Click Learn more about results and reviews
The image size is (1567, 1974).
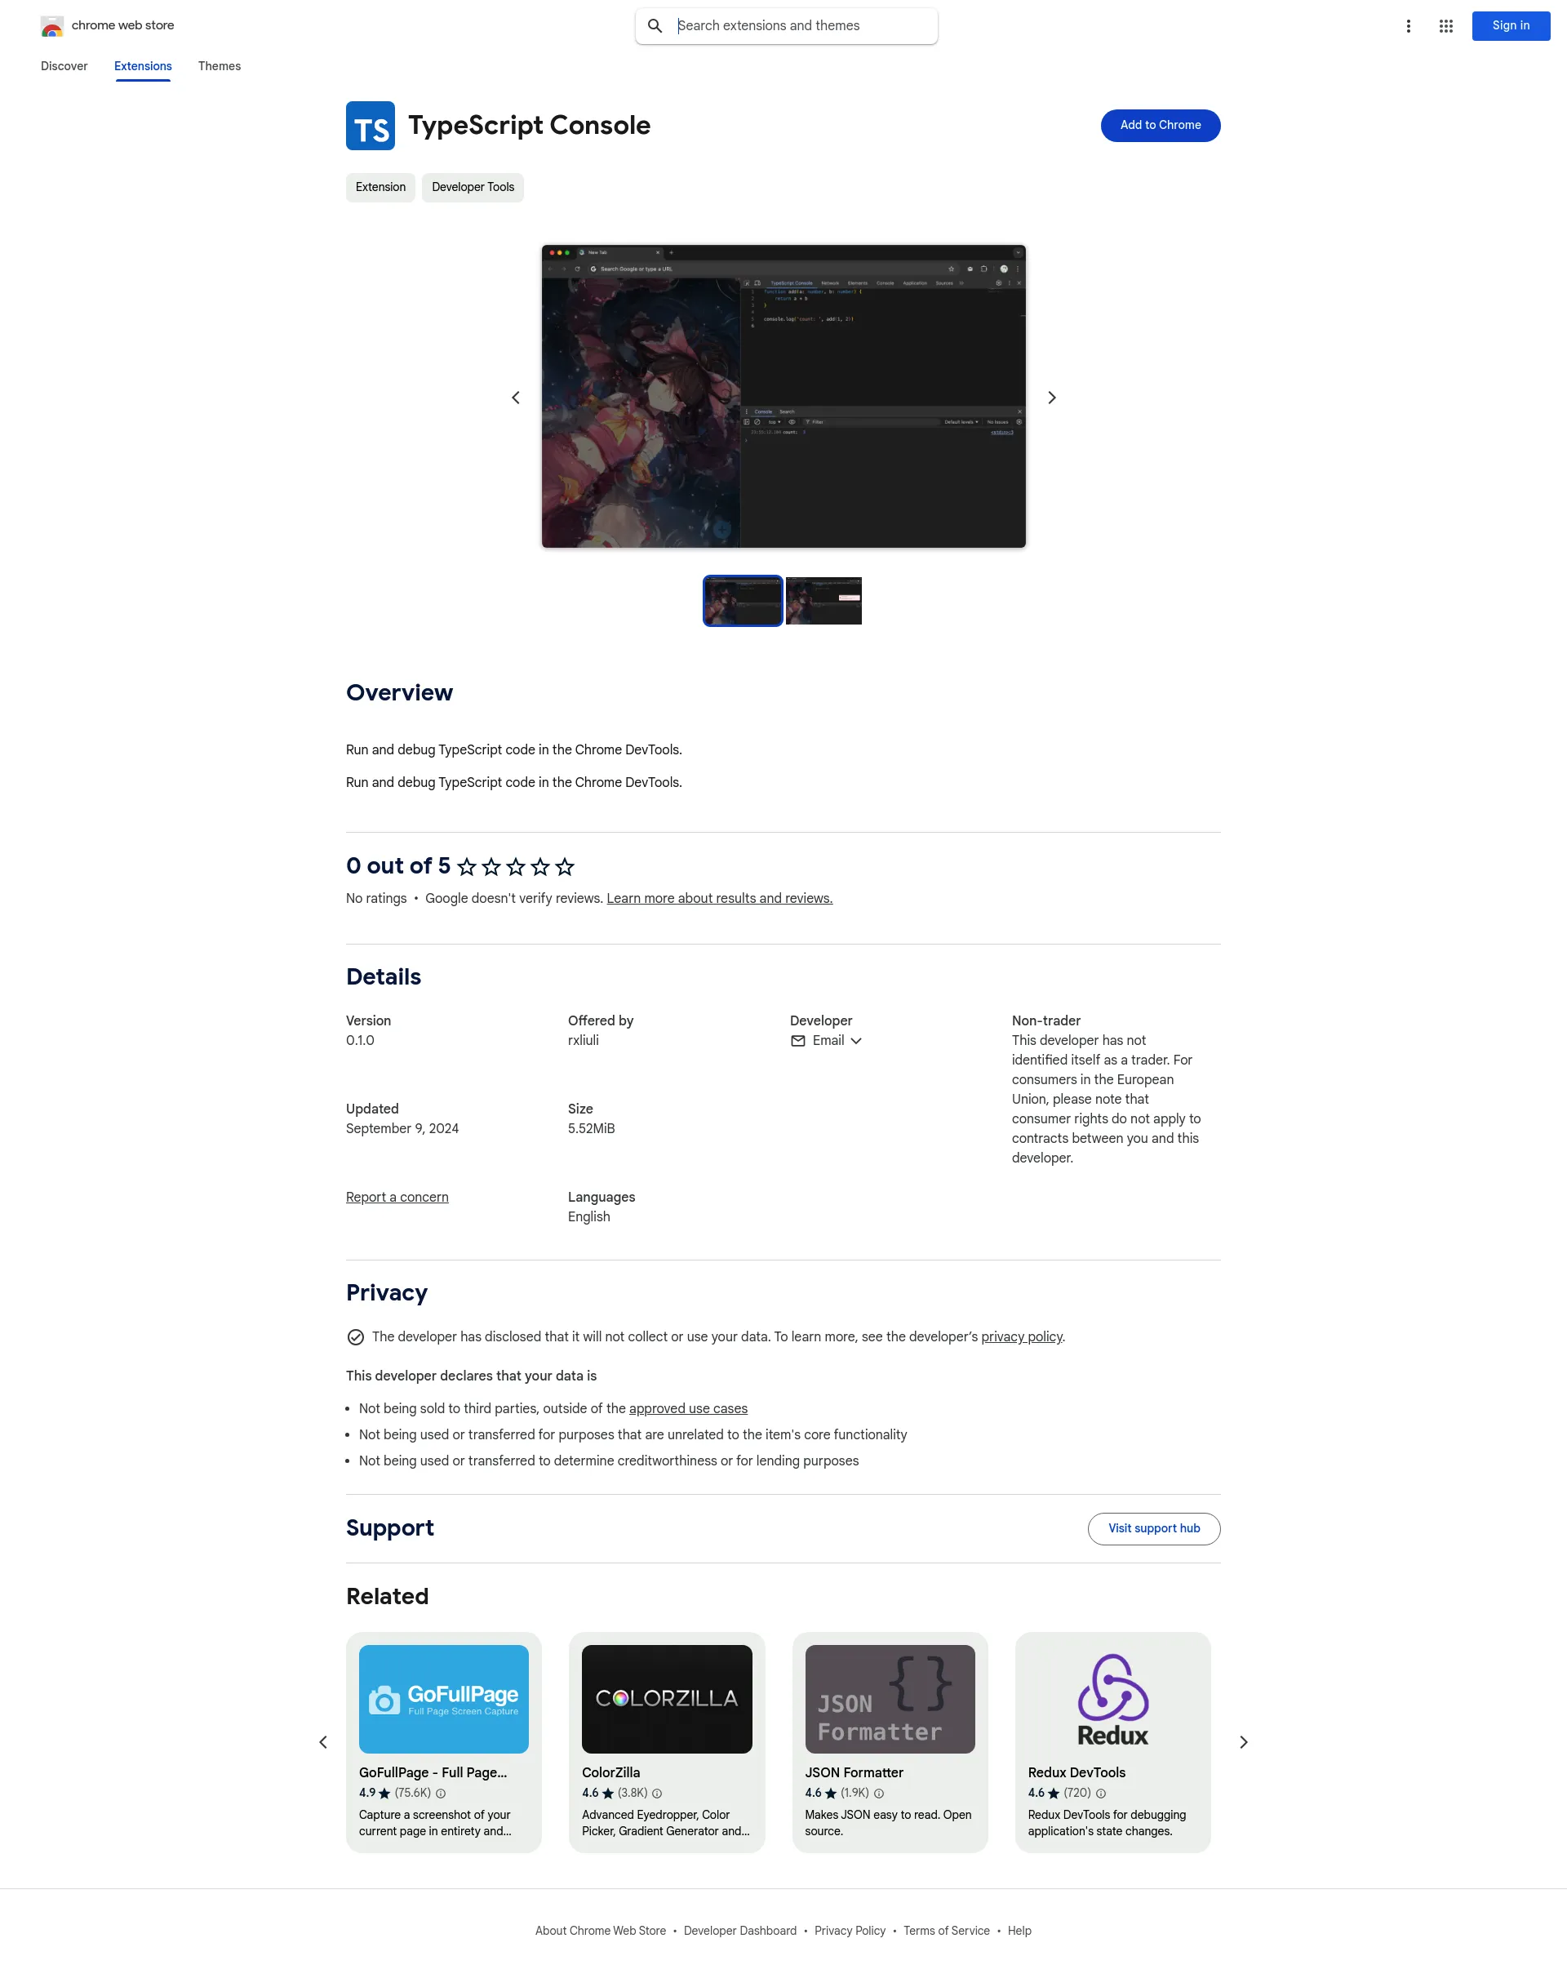coord(718,899)
